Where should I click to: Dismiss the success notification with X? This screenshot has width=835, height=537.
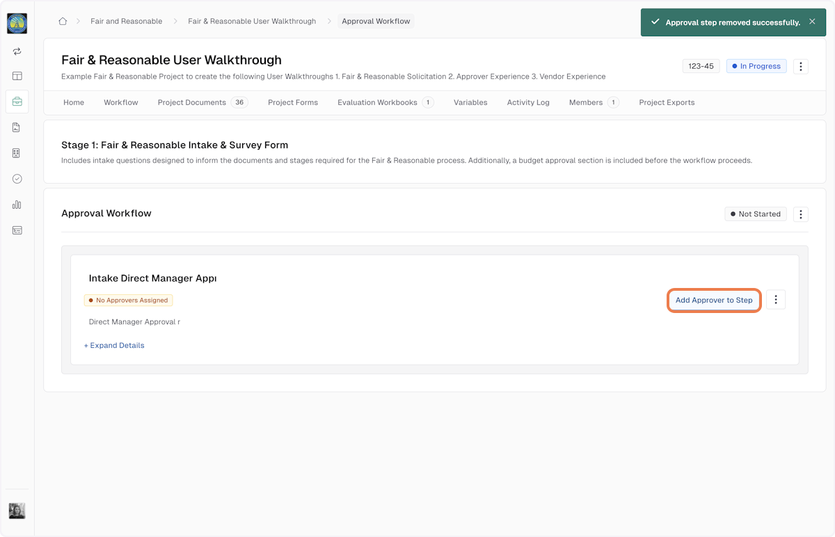point(812,22)
